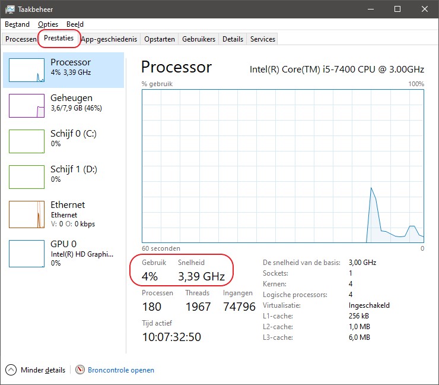This screenshot has height=385, width=439.
Task: Select the GPU 0 graph icon
Action: coord(27,253)
